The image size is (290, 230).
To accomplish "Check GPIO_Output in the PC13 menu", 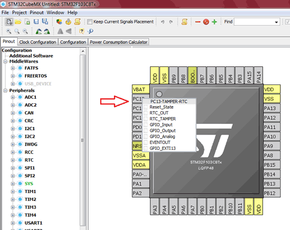I will coord(146,131).
